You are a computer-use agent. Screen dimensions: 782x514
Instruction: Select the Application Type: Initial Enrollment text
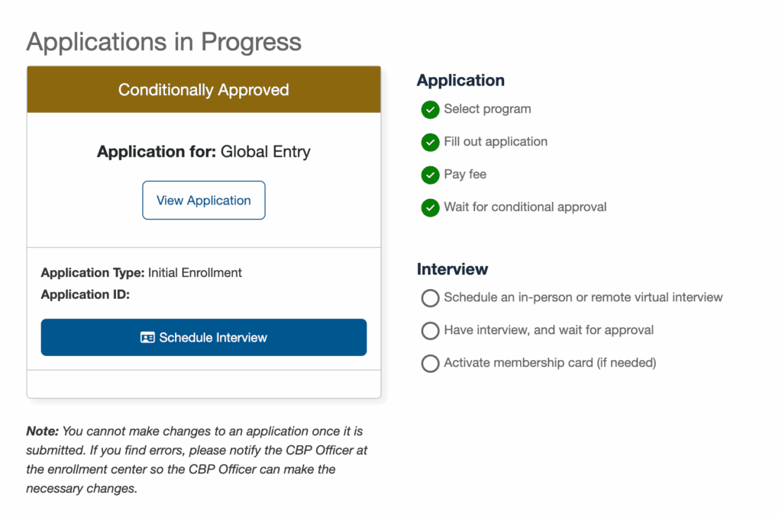(x=141, y=272)
